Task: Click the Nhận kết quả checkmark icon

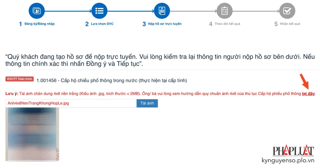Action: coord(287,11)
